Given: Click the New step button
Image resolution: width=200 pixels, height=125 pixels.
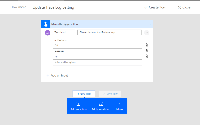Looking at the screenshot, I should coord(84,94).
